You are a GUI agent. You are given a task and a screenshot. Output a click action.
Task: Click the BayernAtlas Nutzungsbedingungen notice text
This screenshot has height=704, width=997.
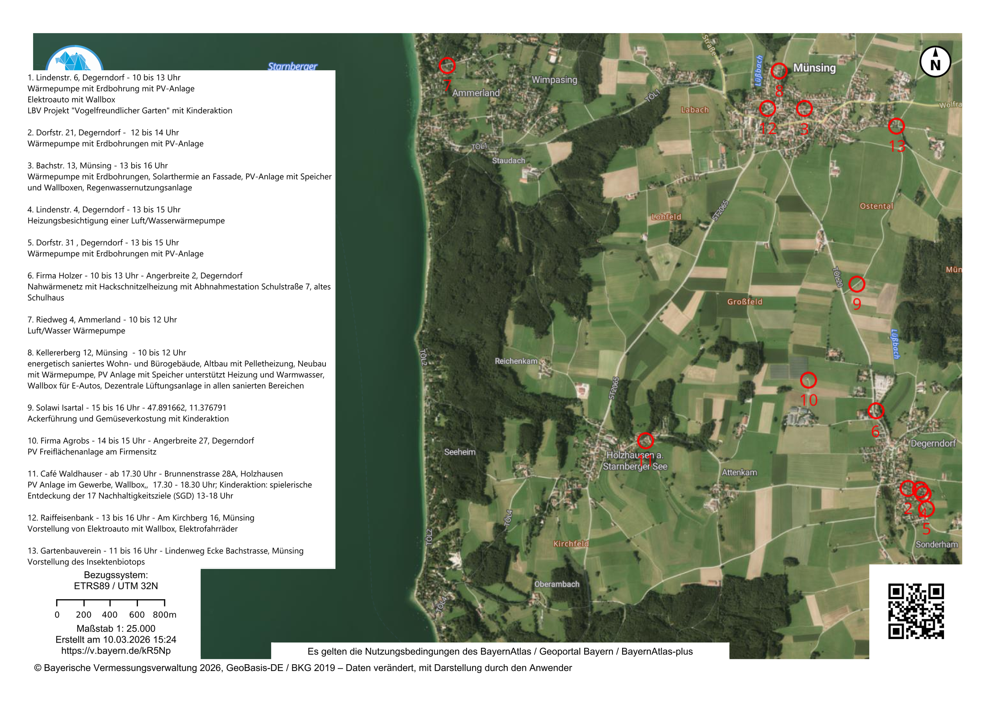click(x=500, y=651)
